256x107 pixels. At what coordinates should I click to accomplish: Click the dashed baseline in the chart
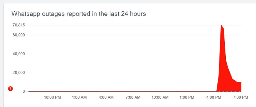[x=120, y=91]
